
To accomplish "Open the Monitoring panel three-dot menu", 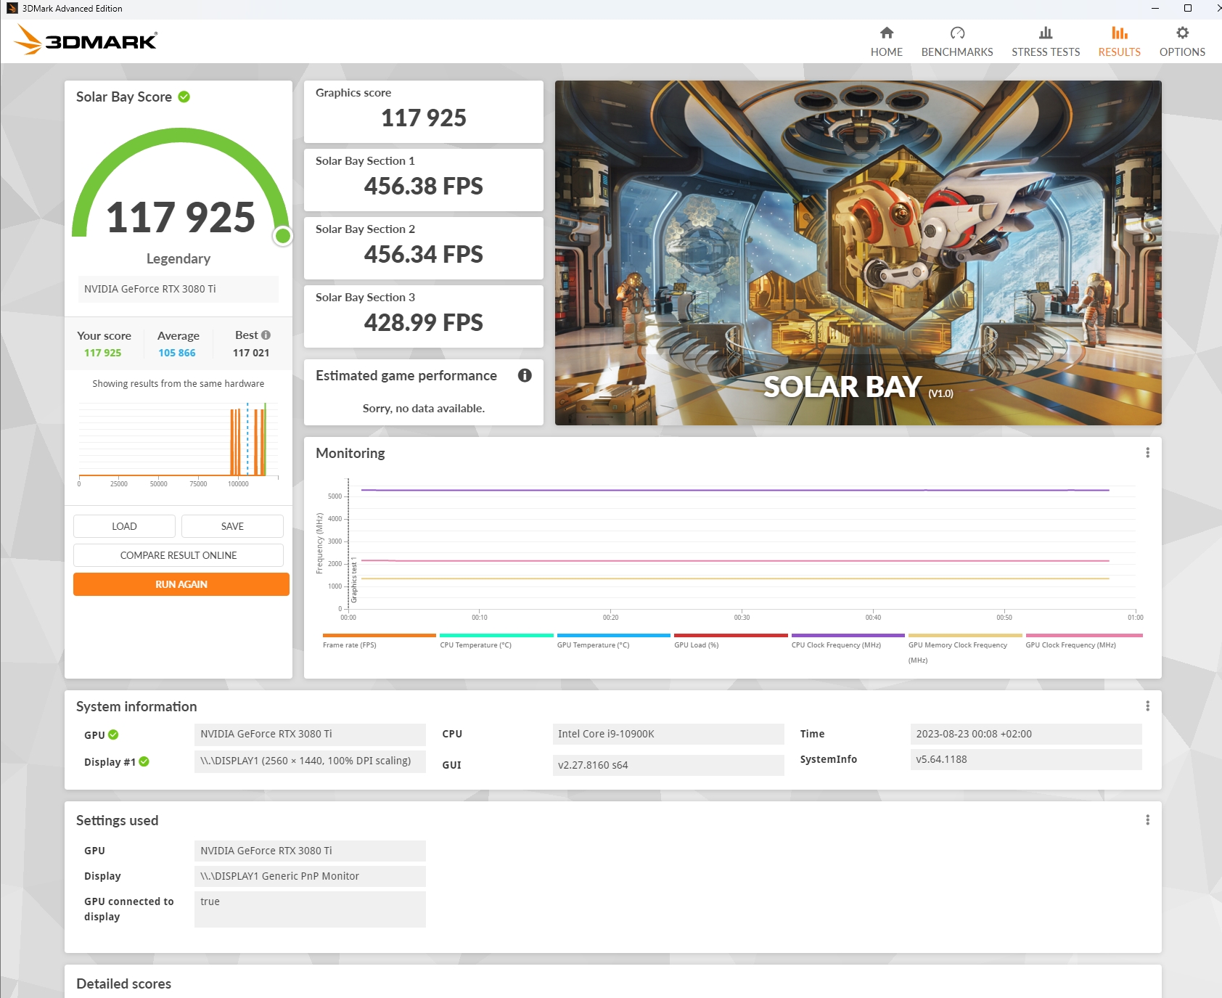I will (x=1147, y=453).
